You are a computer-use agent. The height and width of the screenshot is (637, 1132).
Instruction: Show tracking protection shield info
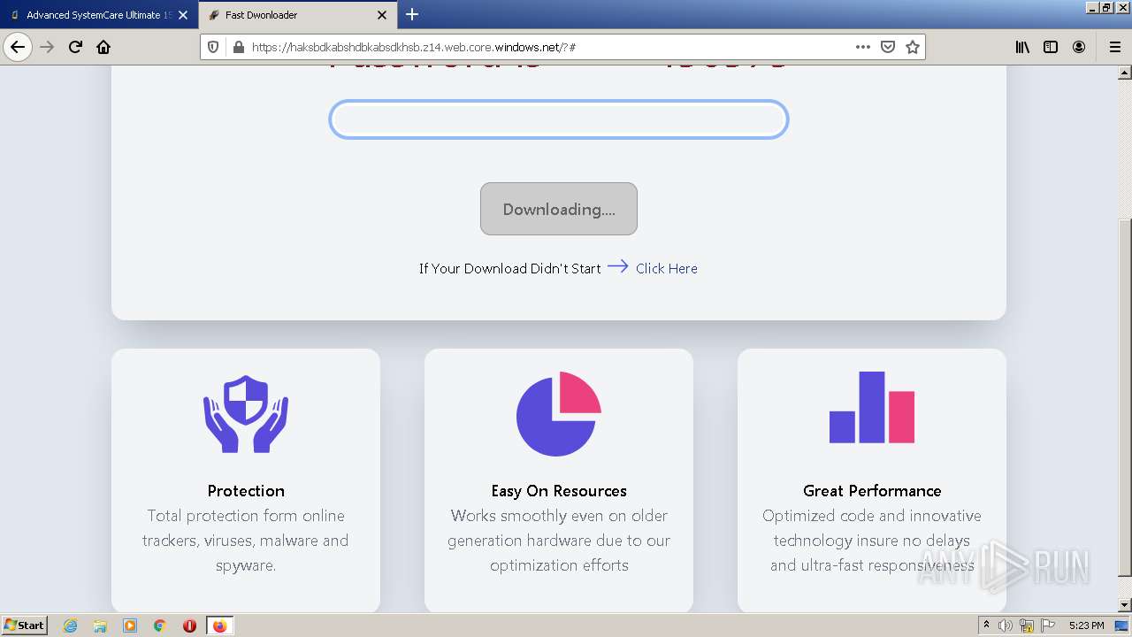[213, 47]
